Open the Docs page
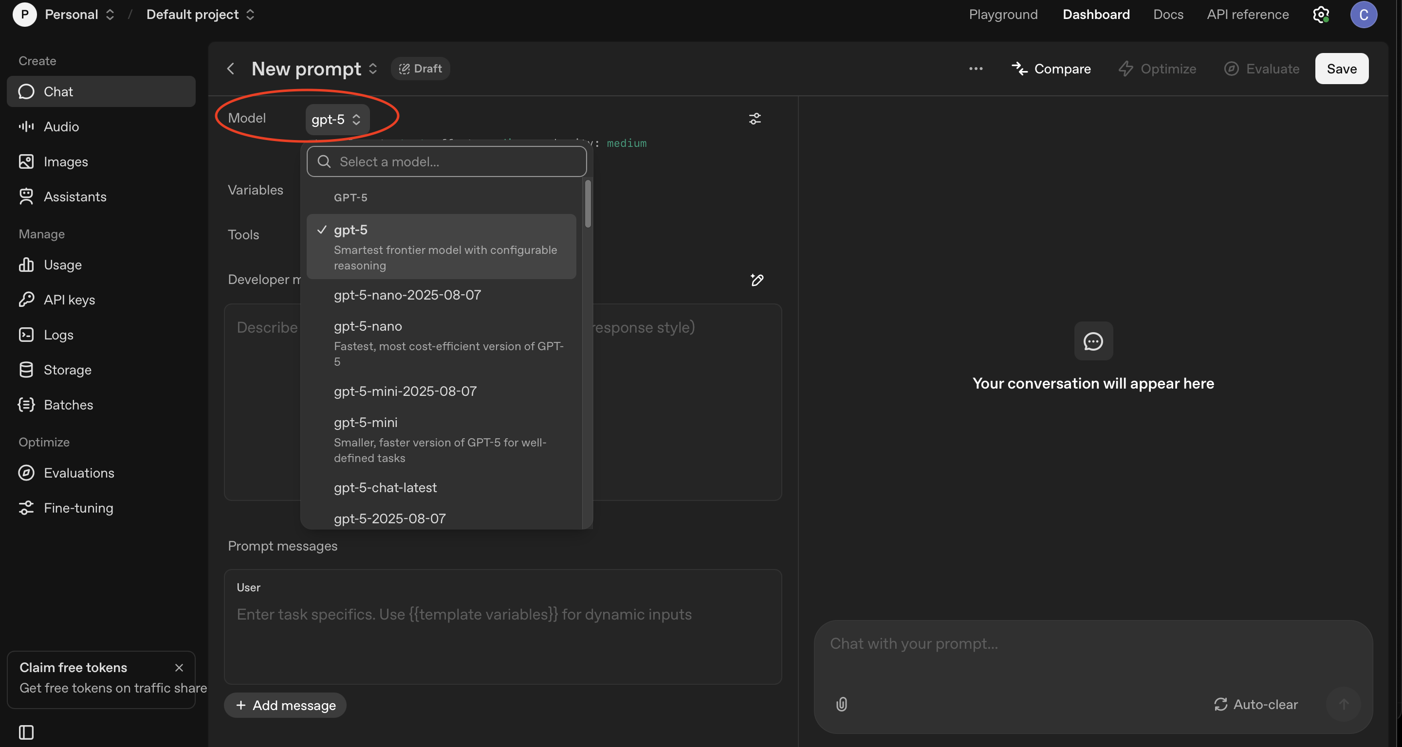Screen dimensions: 1402x747 tap(1168, 14)
